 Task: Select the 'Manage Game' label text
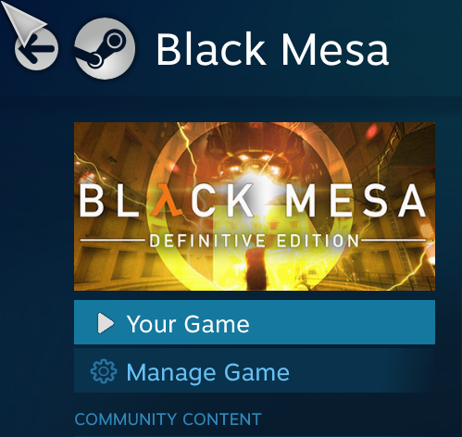208,372
